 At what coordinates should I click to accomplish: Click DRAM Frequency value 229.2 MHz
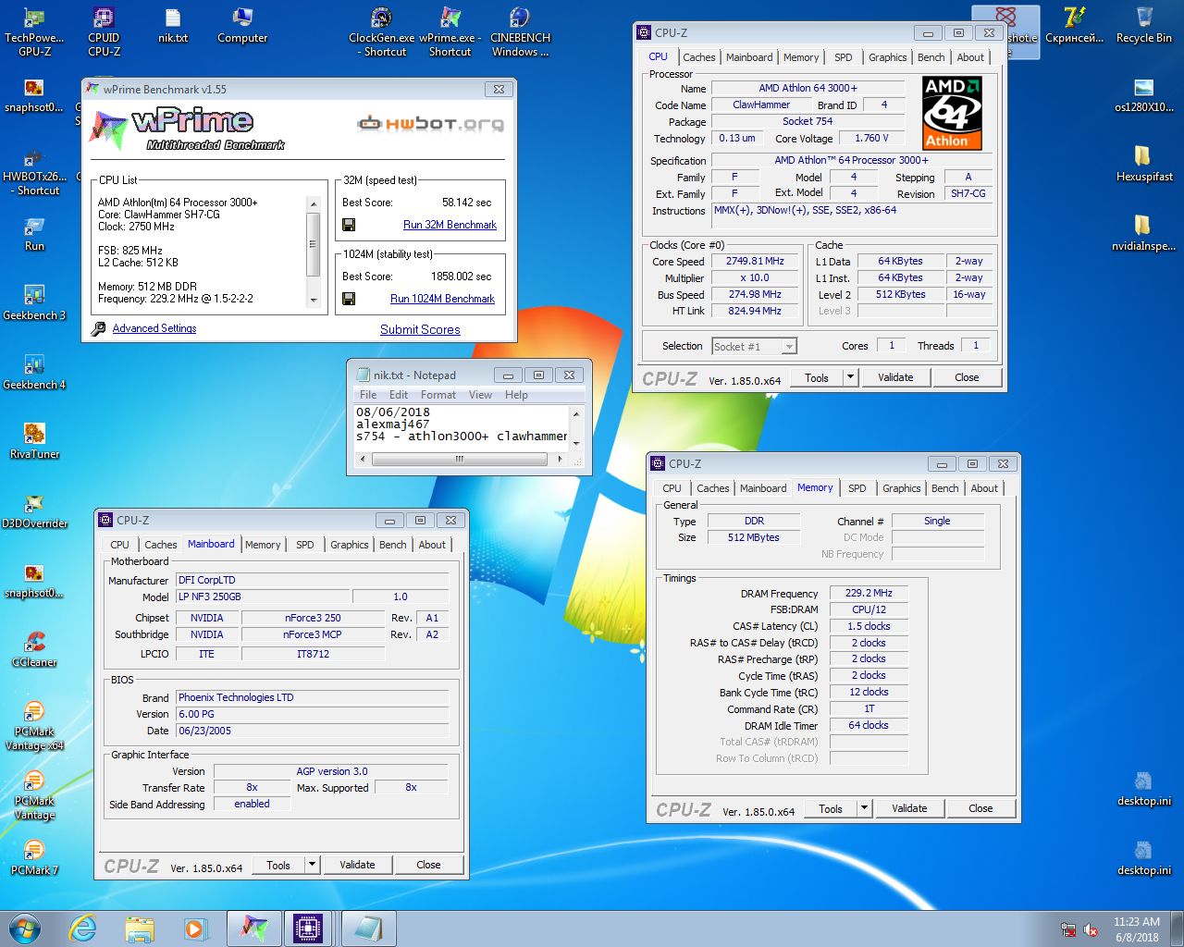[869, 593]
